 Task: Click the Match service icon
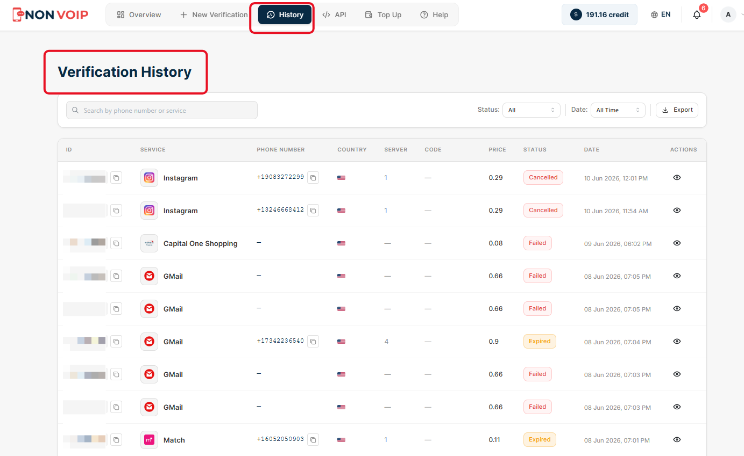pyautogui.click(x=149, y=440)
